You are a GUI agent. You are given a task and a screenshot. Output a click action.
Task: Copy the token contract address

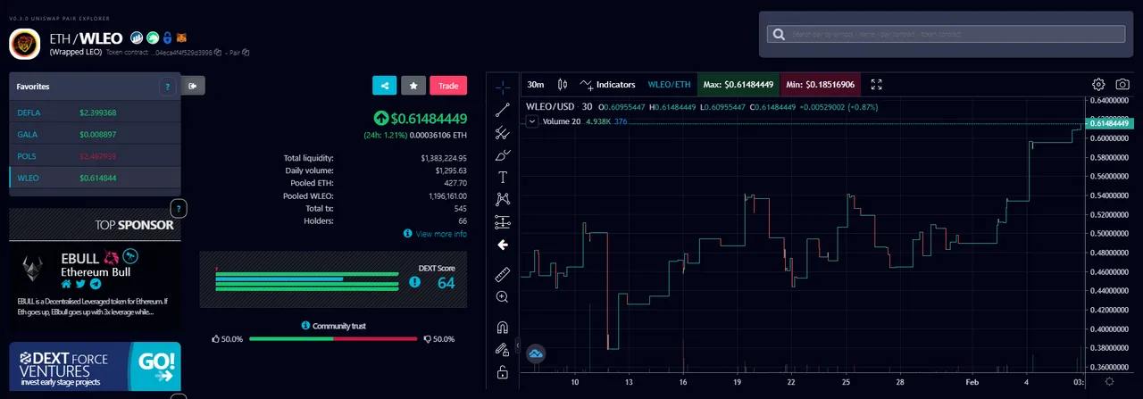pyautogui.click(x=218, y=53)
